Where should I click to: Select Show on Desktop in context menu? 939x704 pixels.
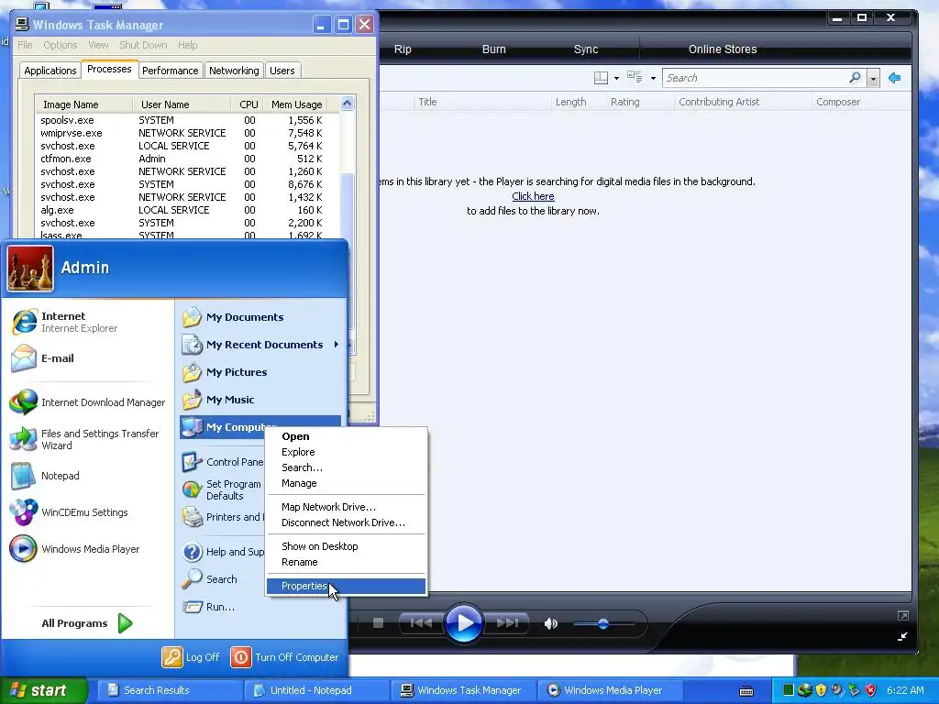346,546
